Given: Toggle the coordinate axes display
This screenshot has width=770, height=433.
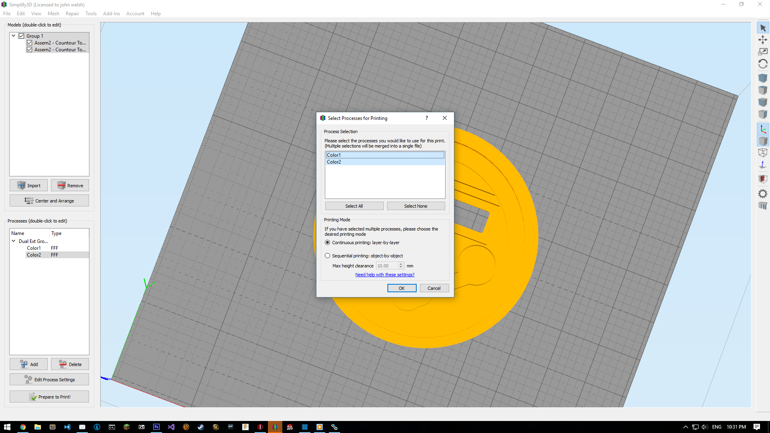Looking at the screenshot, I should (x=763, y=129).
